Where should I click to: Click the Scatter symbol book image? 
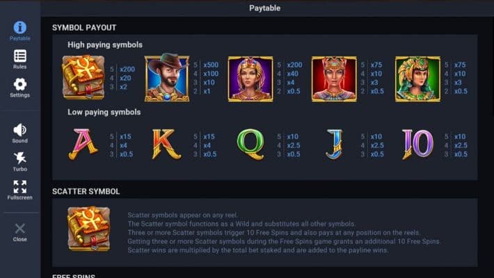point(88,229)
